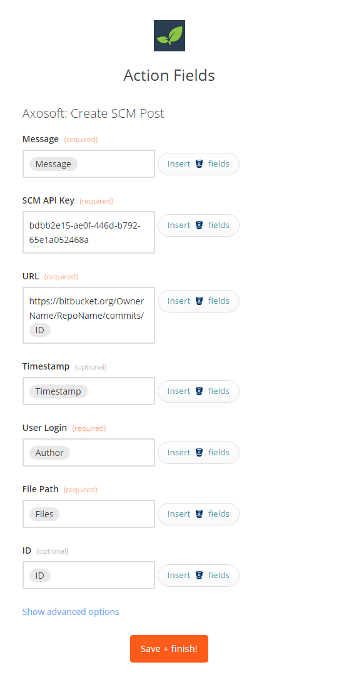339x682 pixels.
Task: Select the ID tag inside URL field
Action: click(40, 330)
